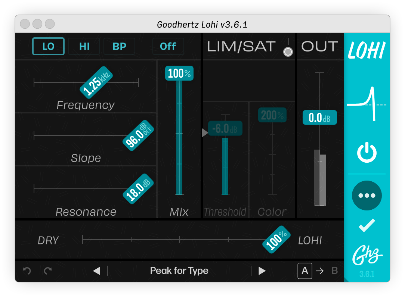Image resolution: width=405 pixels, height=297 pixels.
Task: Click the output level meter
Action: click(320, 178)
